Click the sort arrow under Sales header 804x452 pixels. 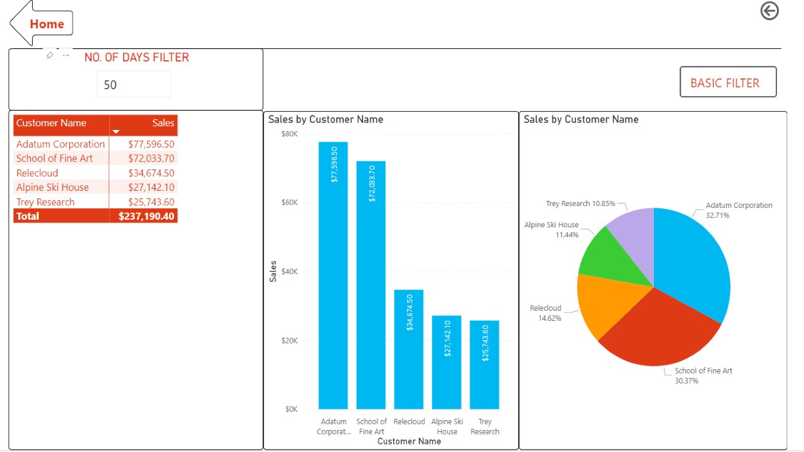116,132
